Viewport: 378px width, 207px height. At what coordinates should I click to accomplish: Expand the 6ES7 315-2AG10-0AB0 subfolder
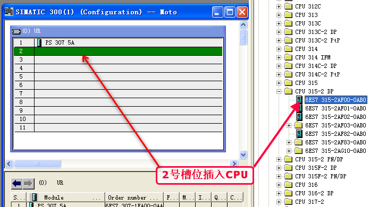[289, 151]
